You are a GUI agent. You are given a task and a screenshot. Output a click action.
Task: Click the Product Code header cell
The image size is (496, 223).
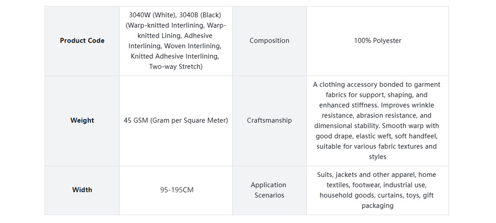point(82,41)
